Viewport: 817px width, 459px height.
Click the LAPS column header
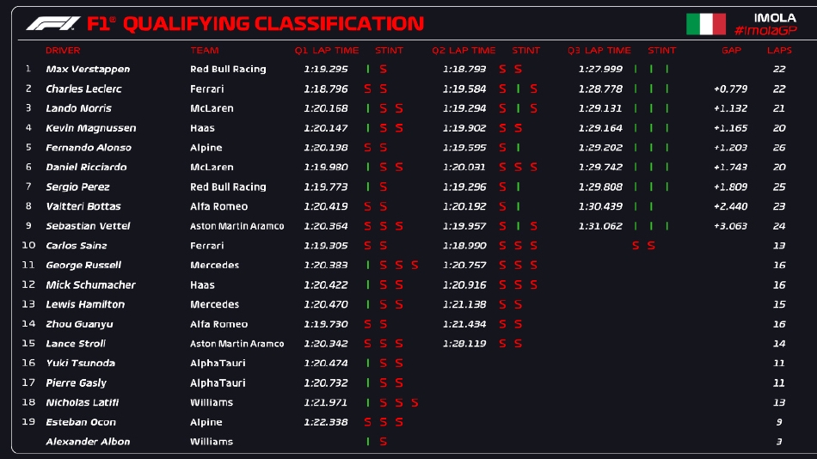(x=779, y=51)
